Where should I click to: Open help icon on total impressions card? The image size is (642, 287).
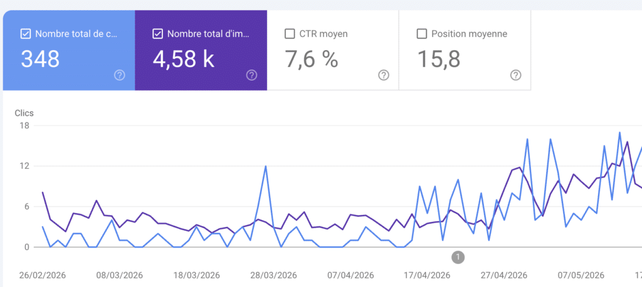(251, 75)
